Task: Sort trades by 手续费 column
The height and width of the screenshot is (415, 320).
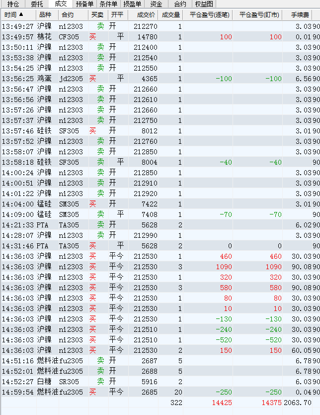Action: (x=305, y=15)
